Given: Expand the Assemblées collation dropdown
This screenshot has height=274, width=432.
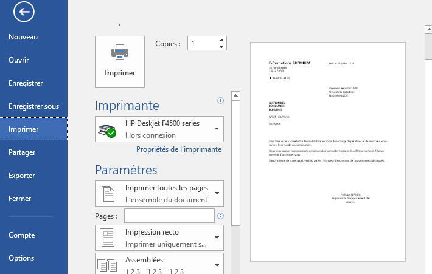Looking at the screenshot, I should [217, 264].
